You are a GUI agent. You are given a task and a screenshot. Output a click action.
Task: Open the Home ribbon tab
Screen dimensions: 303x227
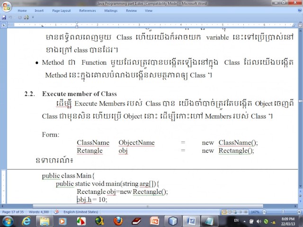click(x=22, y=11)
